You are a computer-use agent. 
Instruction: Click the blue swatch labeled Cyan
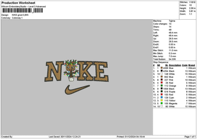click(162, 97)
